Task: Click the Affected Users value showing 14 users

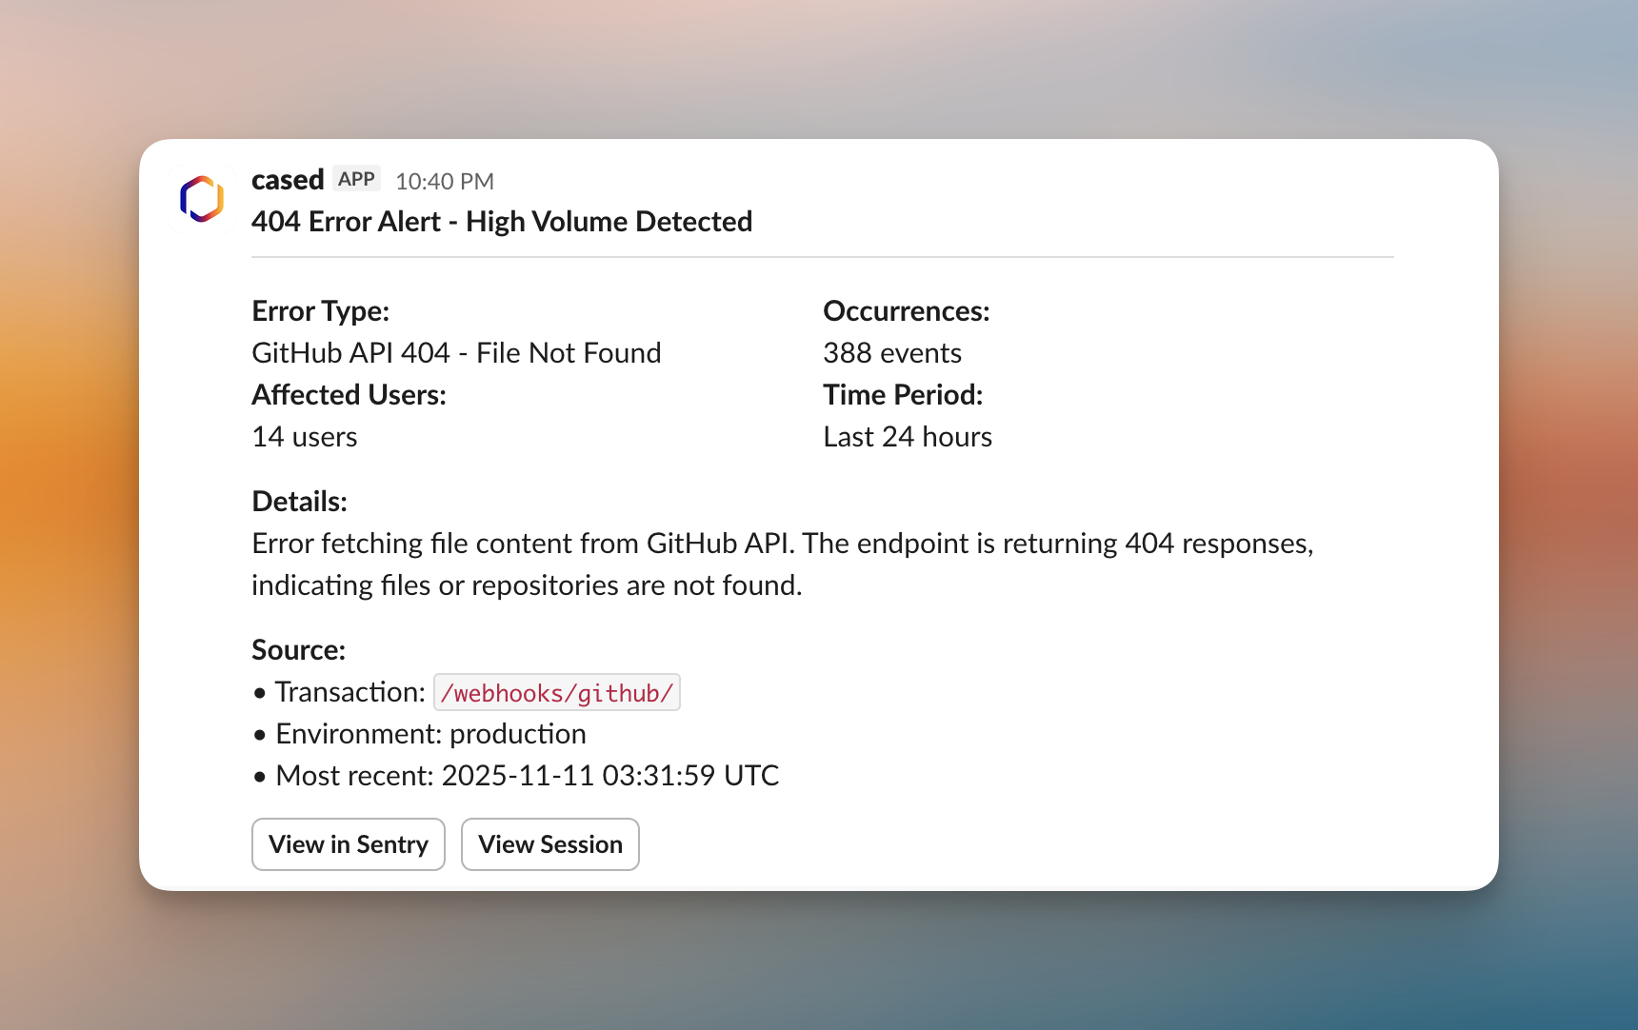Action: (x=304, y=437)
